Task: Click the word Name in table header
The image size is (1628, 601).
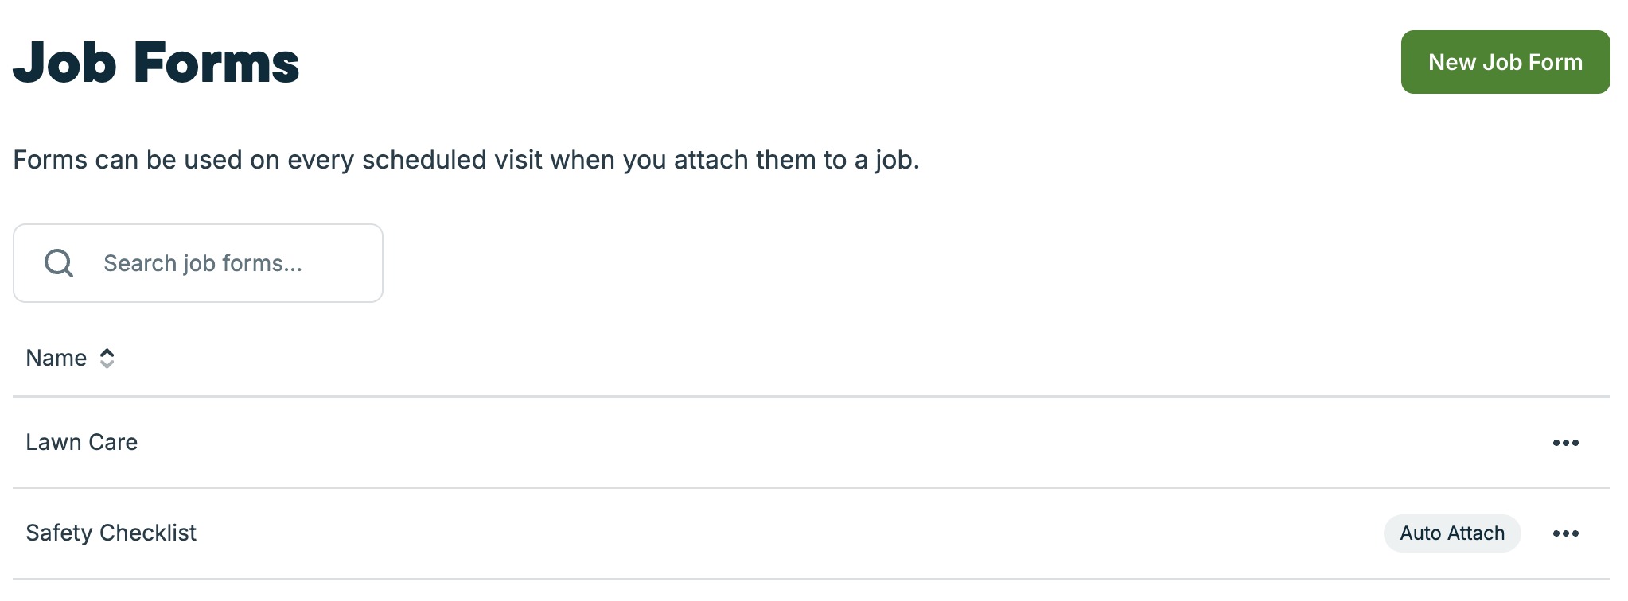Action: point(56,358)
